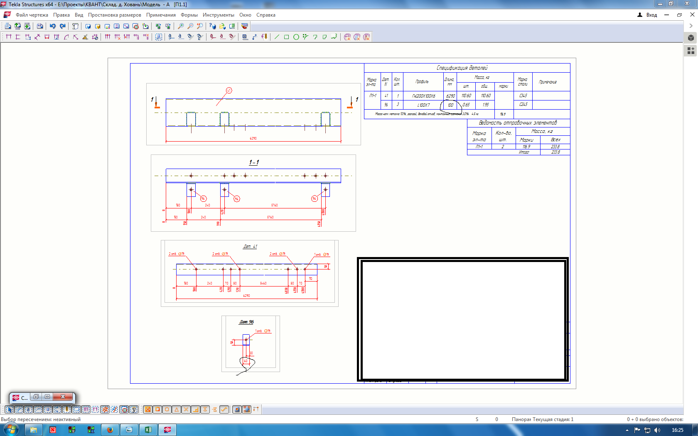Open Excel from the Windows taskbar
Image resolution: width=698 pixels, height=436 pixels.
click(148, 430)
